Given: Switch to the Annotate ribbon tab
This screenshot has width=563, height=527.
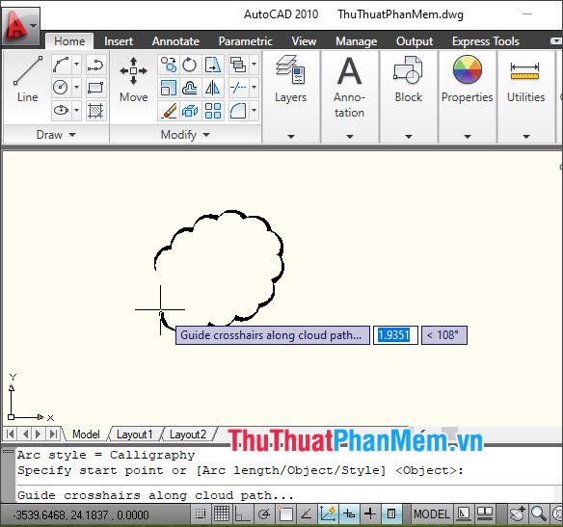Looking at the screenshot, I should [x=175, y=41].
